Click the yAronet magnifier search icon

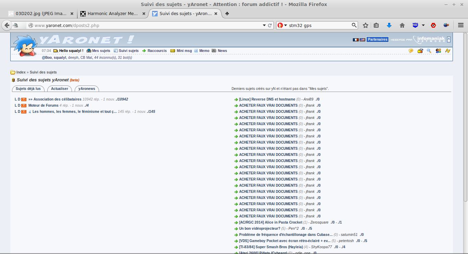coord(429,51)
